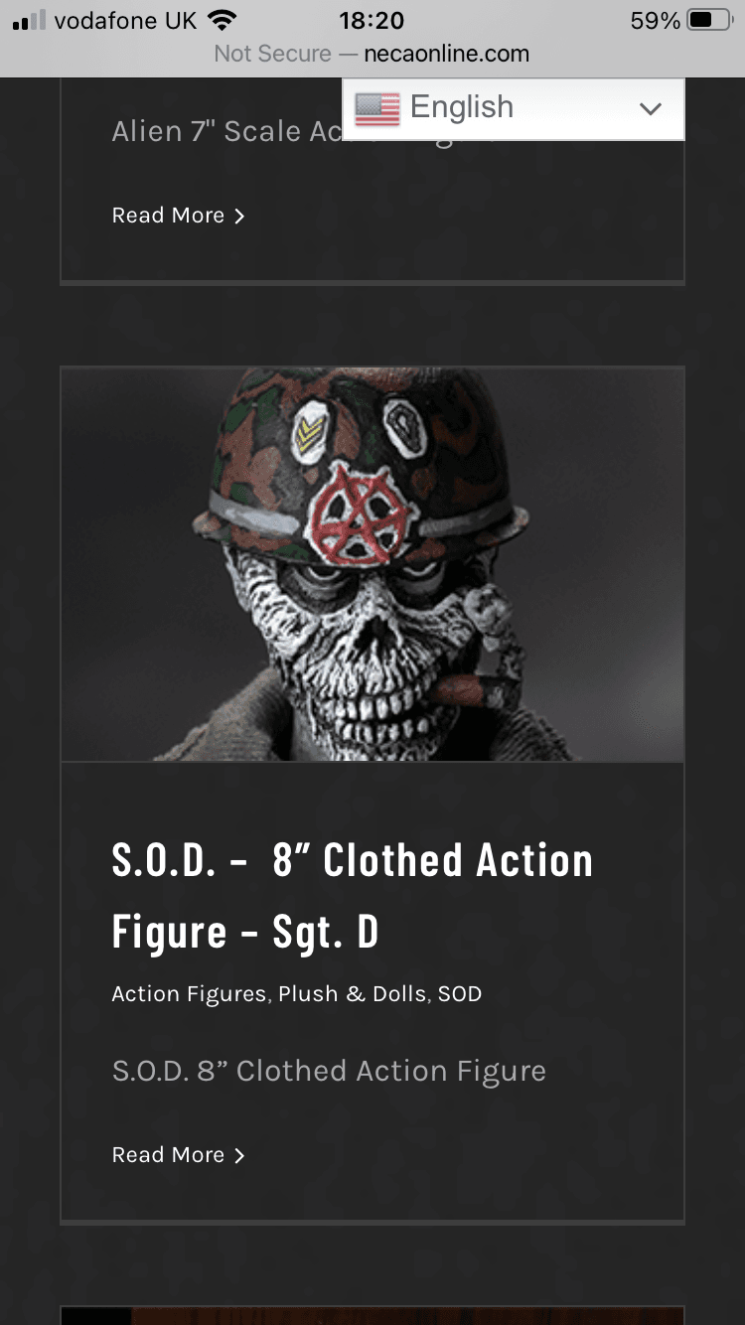Image resolution: width=745 pixels, height=1325 pixels.
Task: Tap the cellular signal bars icon
Action: pos(30,20)
